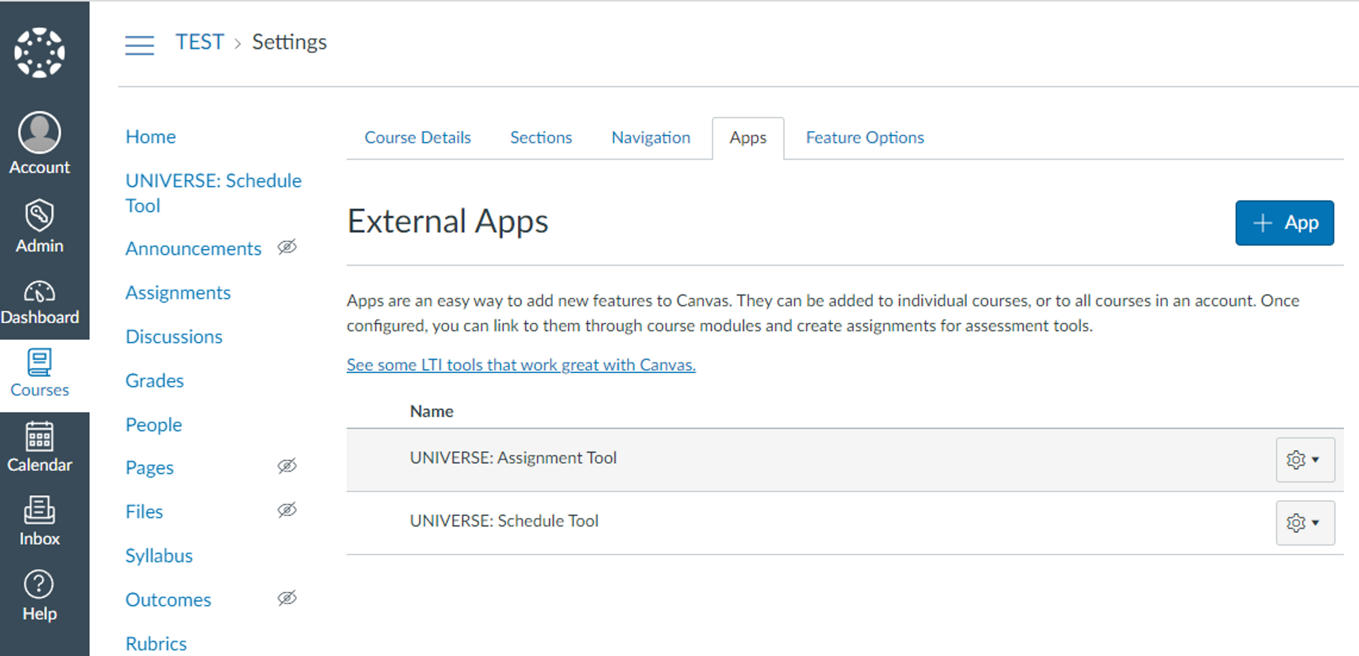This screenshot has height=656, width=1359.
Task: Open Syllabus in course menu
Action: 159,556
